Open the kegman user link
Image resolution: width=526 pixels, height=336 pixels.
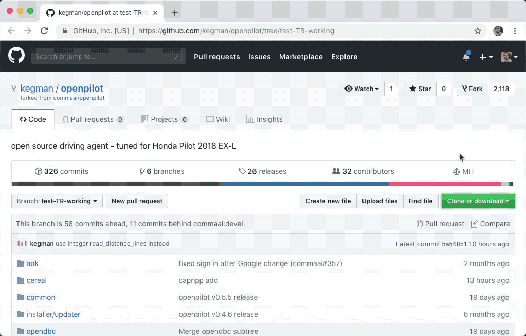coord(37,89)
